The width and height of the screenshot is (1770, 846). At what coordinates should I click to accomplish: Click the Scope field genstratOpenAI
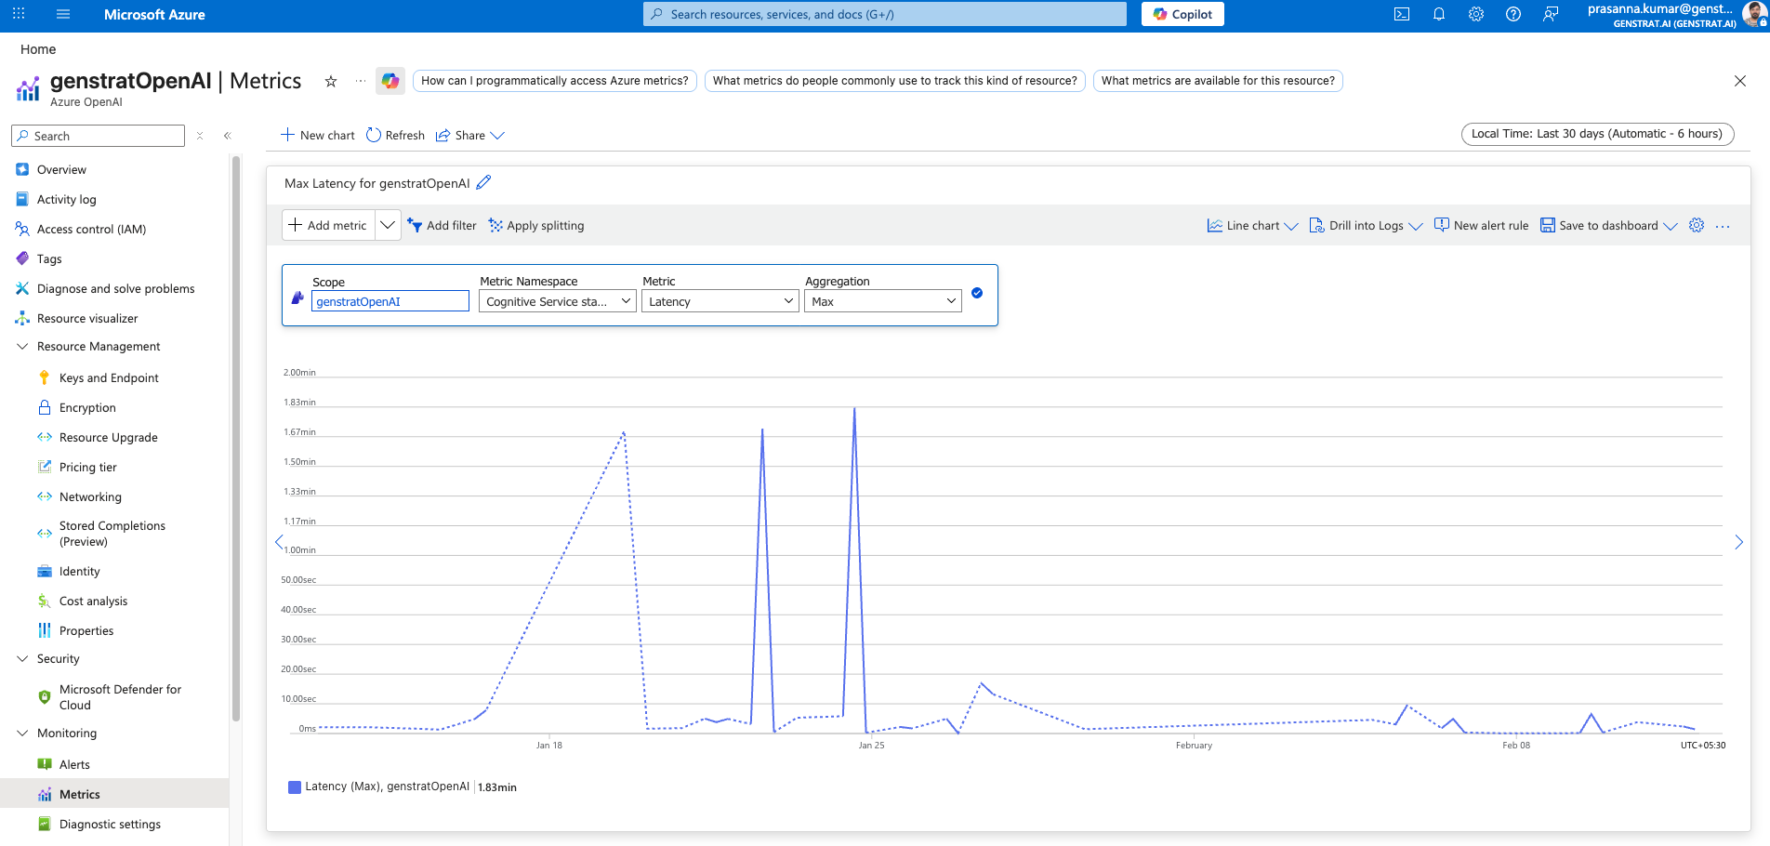(x=390, y=301)
